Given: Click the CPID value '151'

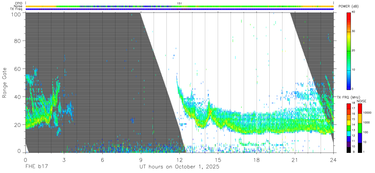Looking at the screenshot, I should 180,3.
